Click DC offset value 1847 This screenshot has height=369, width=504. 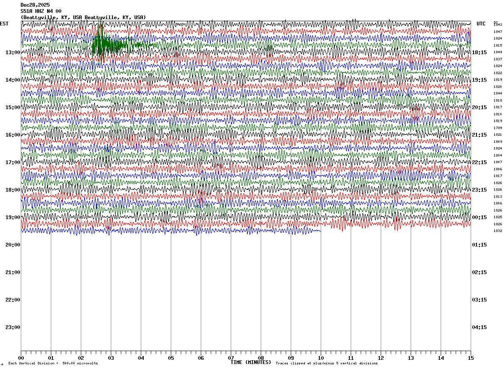(498, 32)
